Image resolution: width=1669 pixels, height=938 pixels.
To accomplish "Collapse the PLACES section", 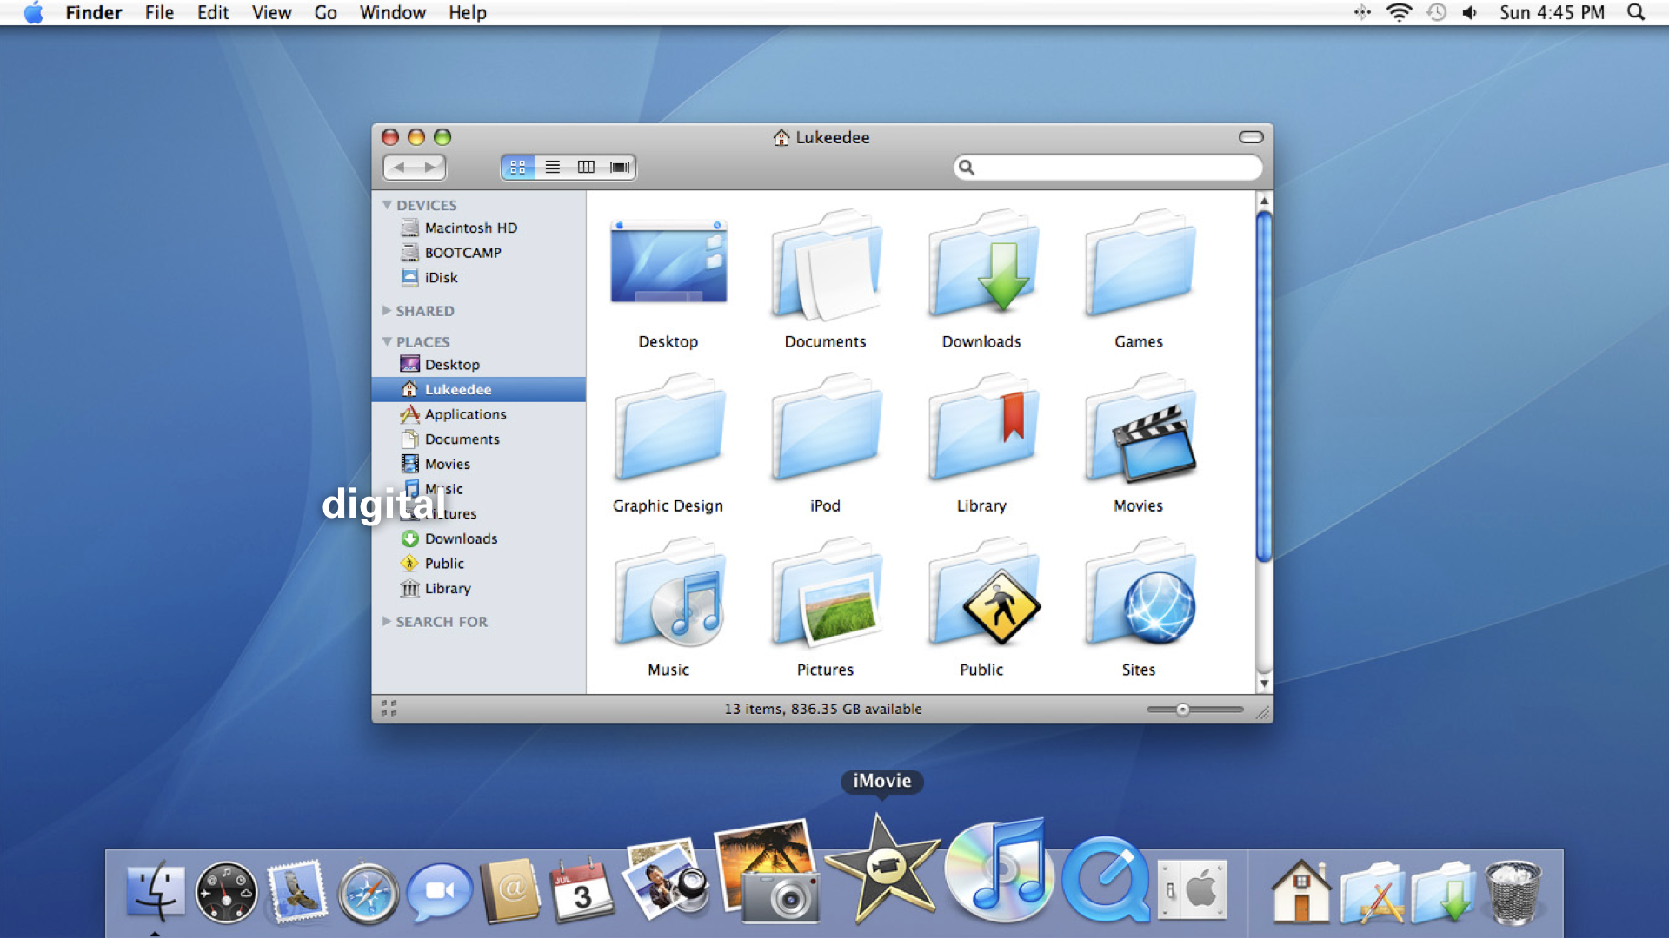I will (389, 340).
